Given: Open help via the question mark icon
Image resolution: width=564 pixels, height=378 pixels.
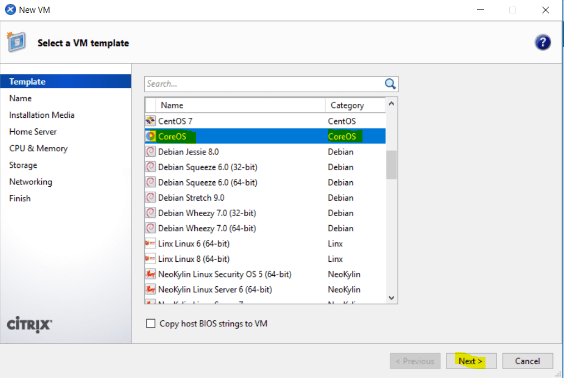Looking at the screenshot, I should coord(543,42).
